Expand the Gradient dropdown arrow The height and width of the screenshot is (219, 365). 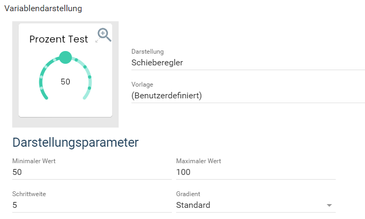pyautogui.click(x=329, y=205)
